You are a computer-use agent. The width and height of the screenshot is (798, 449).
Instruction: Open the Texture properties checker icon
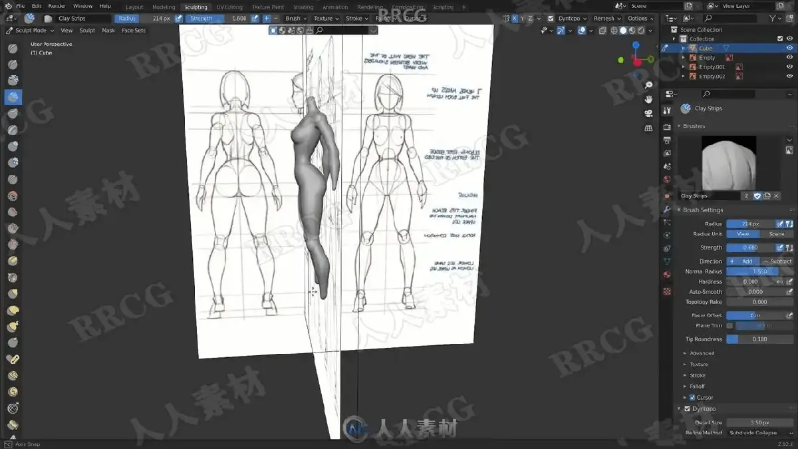tap(667, 291)
